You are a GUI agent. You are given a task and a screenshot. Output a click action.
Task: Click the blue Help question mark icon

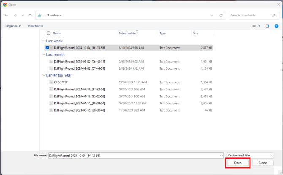coord(277,26)
